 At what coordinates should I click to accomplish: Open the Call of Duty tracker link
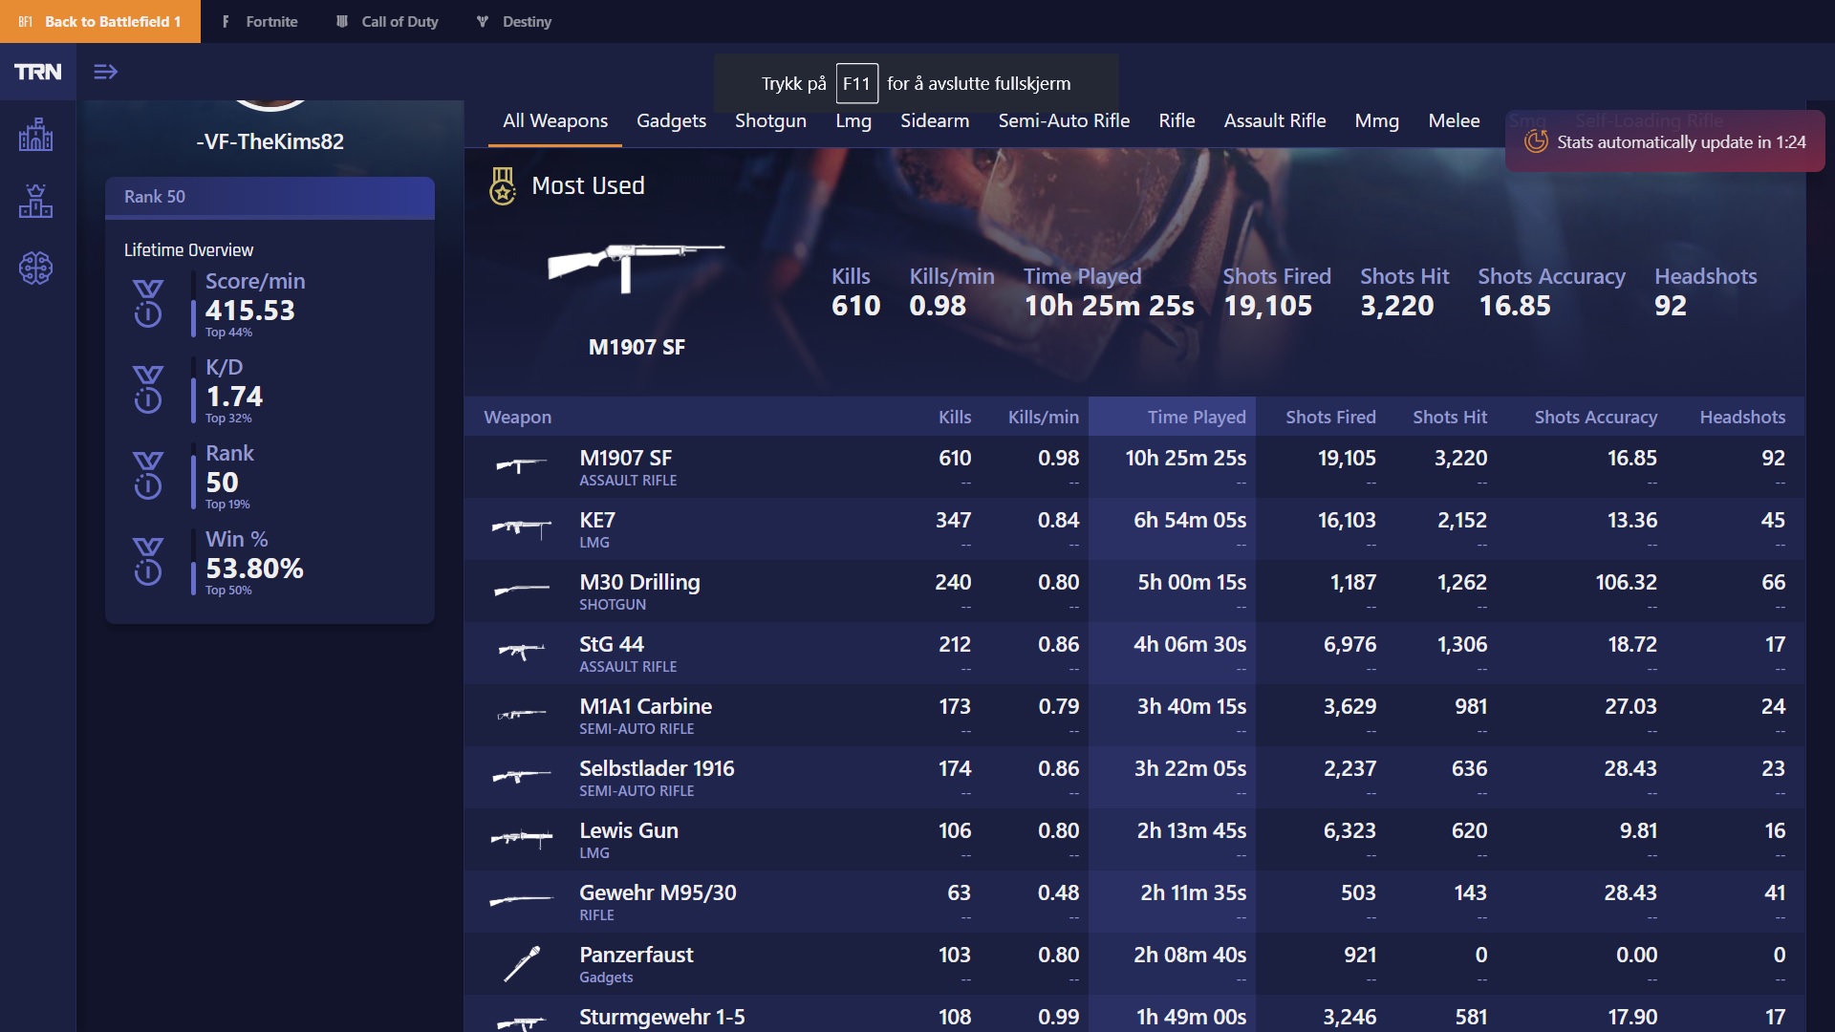tap(387, 21)
